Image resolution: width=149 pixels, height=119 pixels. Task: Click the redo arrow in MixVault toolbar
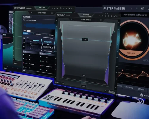tap(103, 16)
